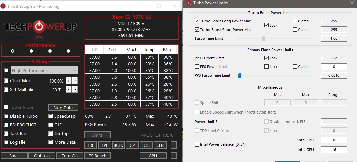Open ThrottleStop Options

click(x=42, y=156)
